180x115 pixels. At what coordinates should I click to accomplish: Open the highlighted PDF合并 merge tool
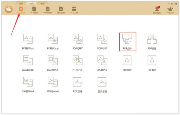tap(127, 42)
